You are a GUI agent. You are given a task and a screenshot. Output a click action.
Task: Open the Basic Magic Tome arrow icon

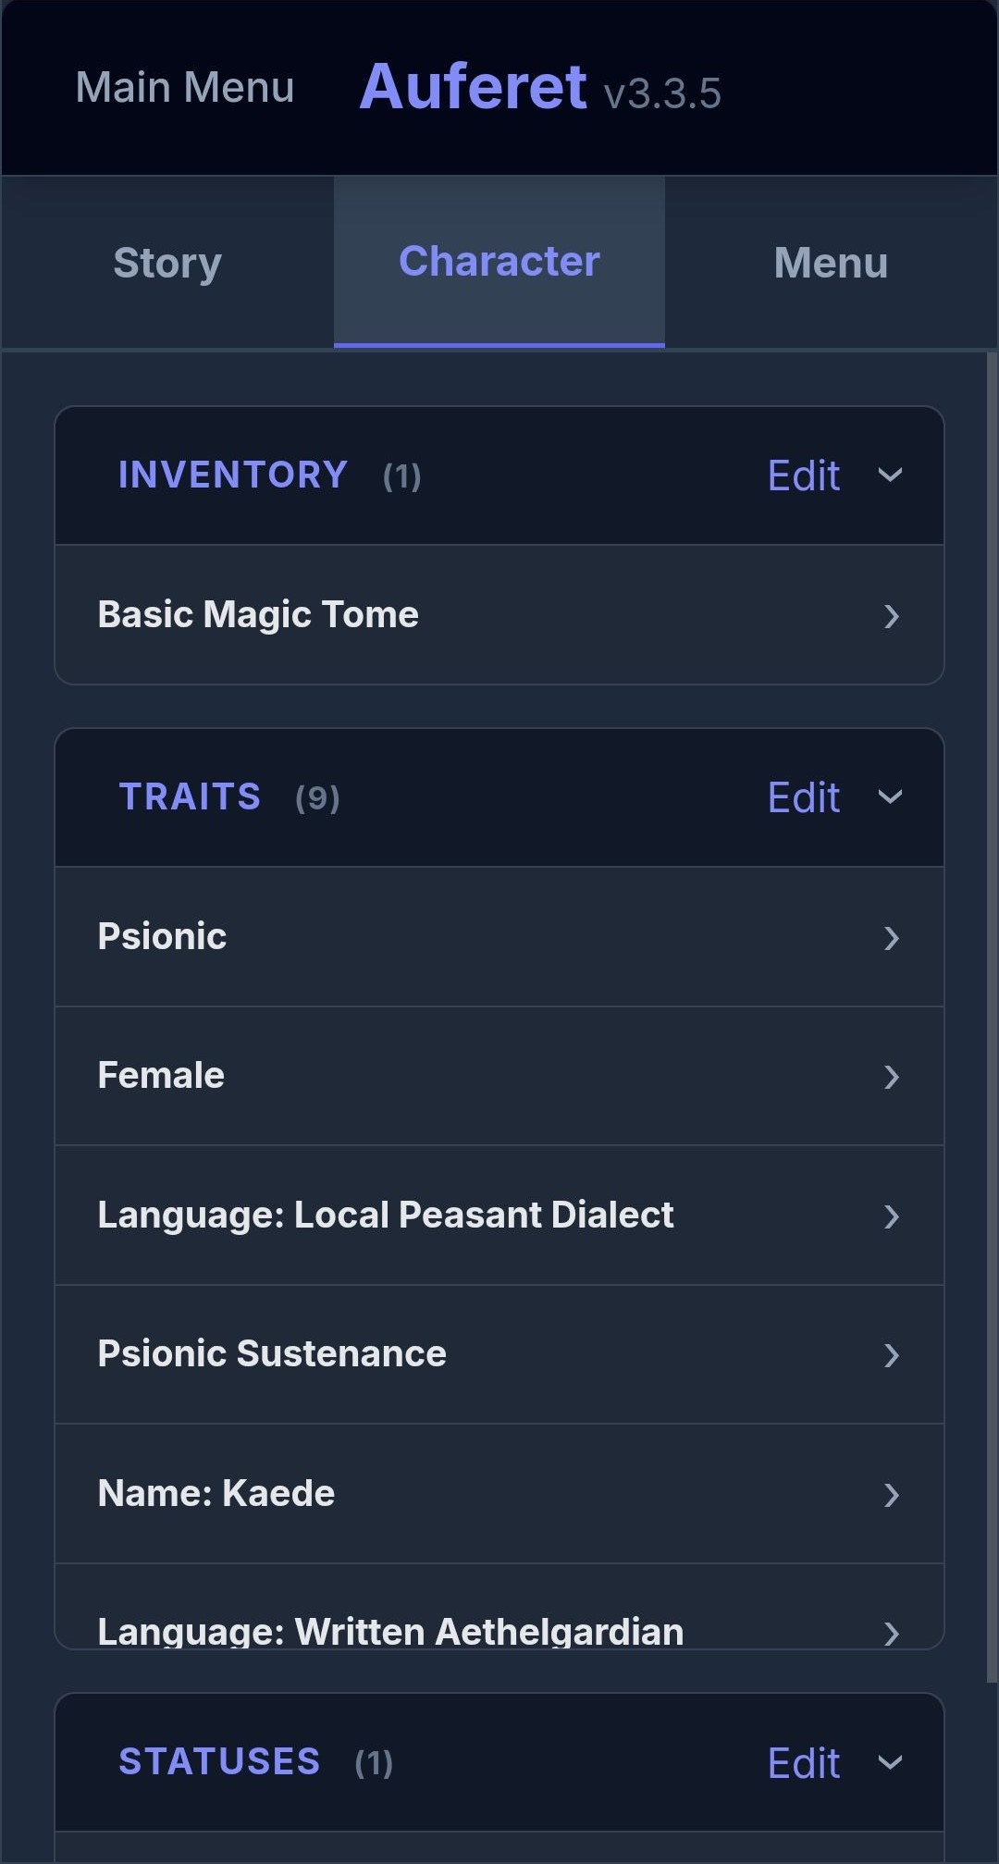[891, 616]
